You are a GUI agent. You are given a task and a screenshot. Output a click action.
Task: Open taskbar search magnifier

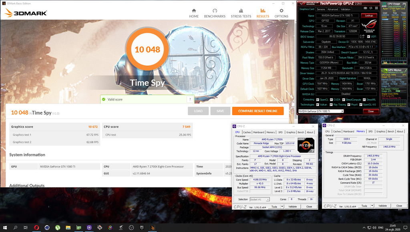15,228
